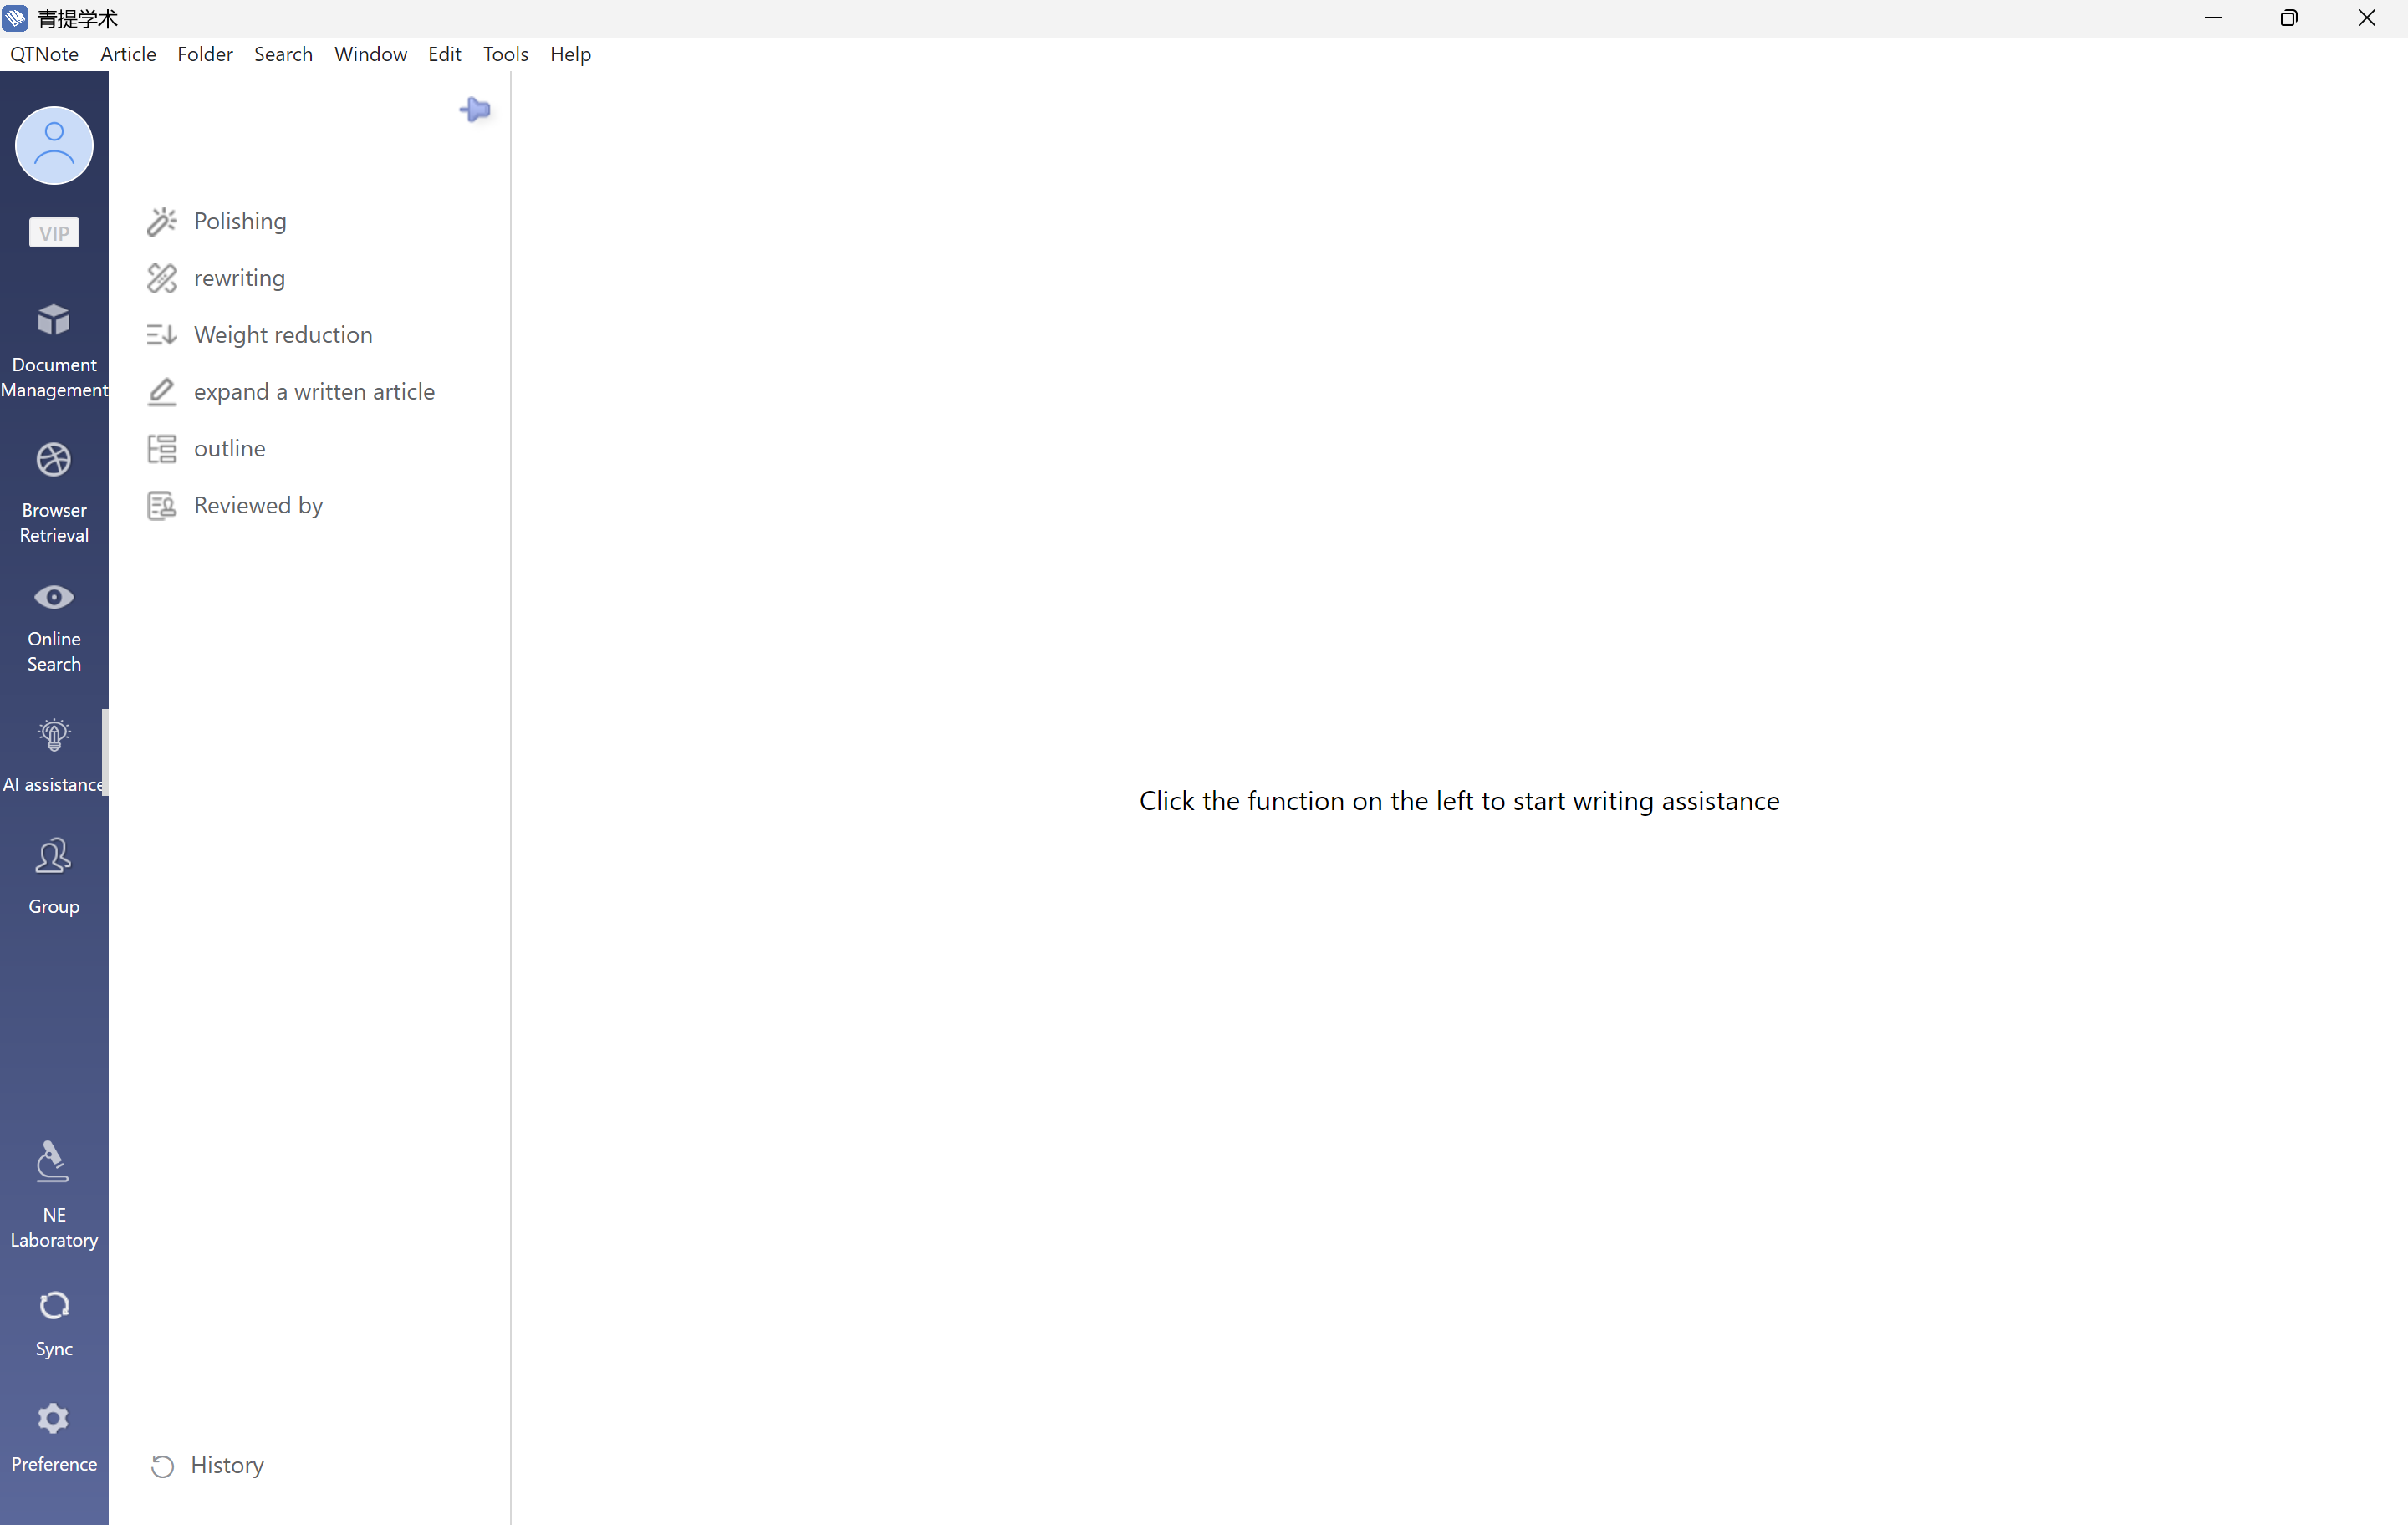The image size is (2408, 1525).
Task: Click the Polishing wand icon
Action: coord(162,221)
